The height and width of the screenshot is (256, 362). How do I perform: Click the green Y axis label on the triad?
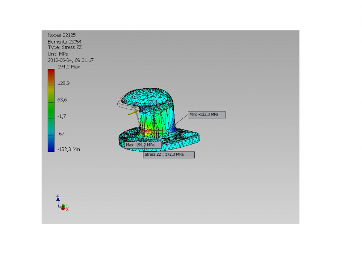66,205
